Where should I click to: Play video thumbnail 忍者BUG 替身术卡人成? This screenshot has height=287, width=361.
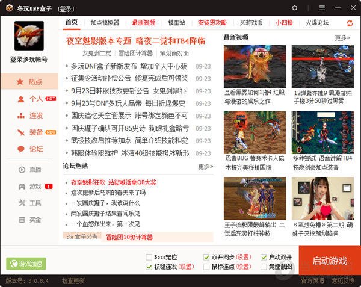point(255,132)
